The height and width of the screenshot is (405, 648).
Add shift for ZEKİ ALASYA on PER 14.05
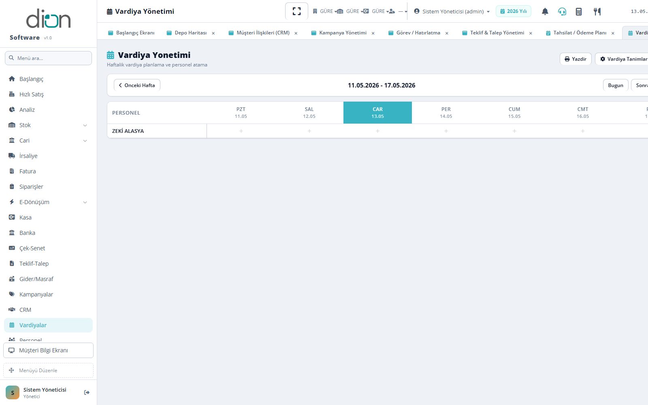[446, 131]
